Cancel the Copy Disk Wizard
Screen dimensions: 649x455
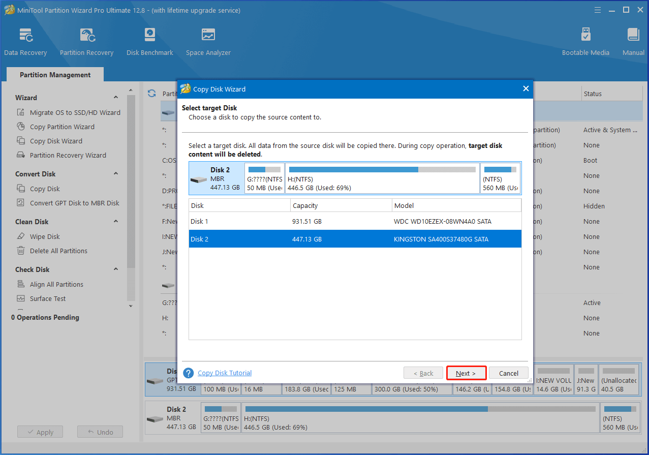508,373
